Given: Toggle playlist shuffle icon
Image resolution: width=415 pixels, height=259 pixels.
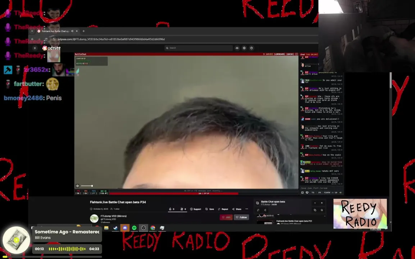Looking at the screenshot, I should pyautogui.click(x=265, y=210).
